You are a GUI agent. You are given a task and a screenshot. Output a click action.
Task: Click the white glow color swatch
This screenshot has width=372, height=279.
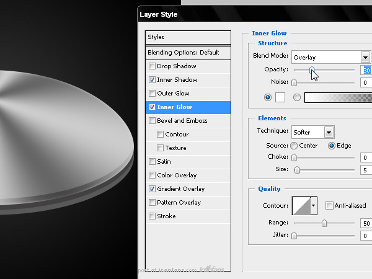280,97
